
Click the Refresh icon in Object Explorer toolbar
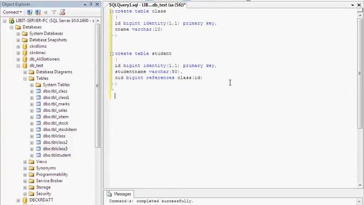(62, 12)
